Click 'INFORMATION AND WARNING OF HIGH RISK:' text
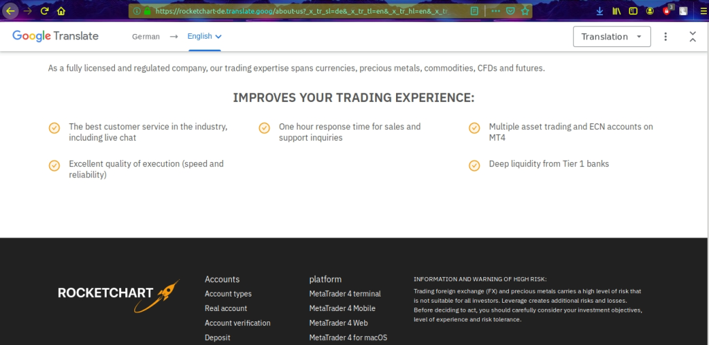This screenshot has height=345, width=709. click(x=480, y=279)
